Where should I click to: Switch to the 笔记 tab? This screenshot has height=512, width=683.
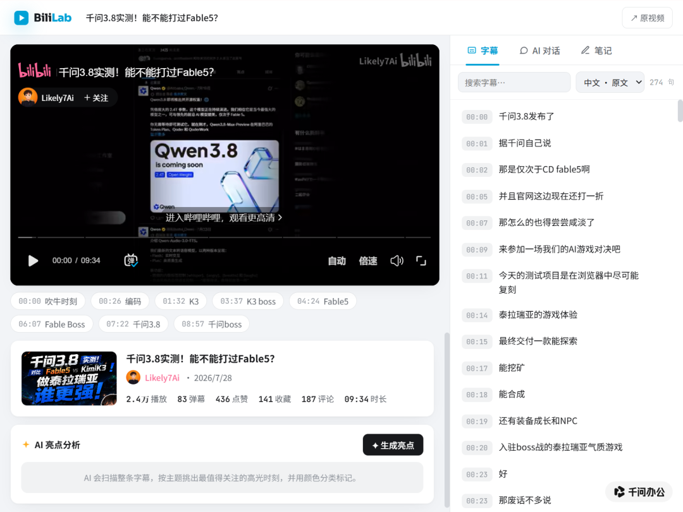pyautogui.click(x=596, y=51)
